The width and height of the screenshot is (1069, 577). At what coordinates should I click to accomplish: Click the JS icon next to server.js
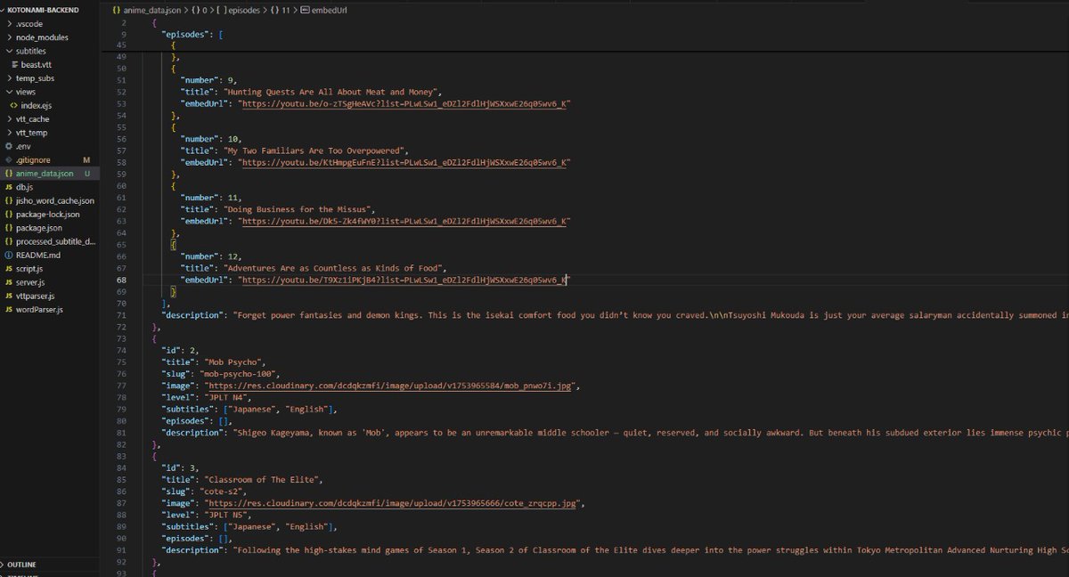click(9, 282)
